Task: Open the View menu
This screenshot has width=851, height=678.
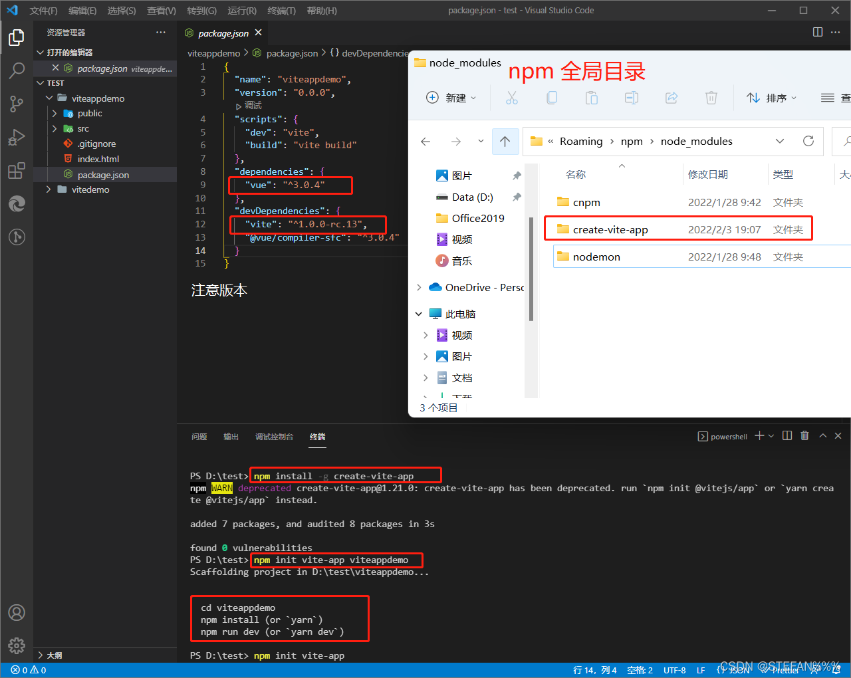Action: [162, 11]
